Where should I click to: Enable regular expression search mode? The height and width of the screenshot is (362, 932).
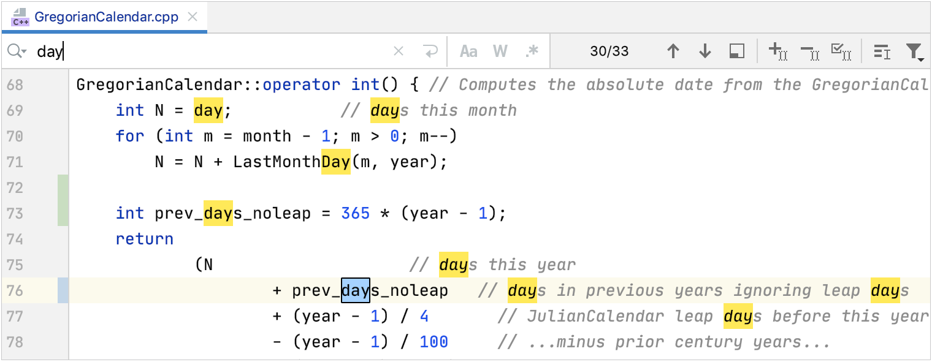pyautogui.click(x=531, y=51)
